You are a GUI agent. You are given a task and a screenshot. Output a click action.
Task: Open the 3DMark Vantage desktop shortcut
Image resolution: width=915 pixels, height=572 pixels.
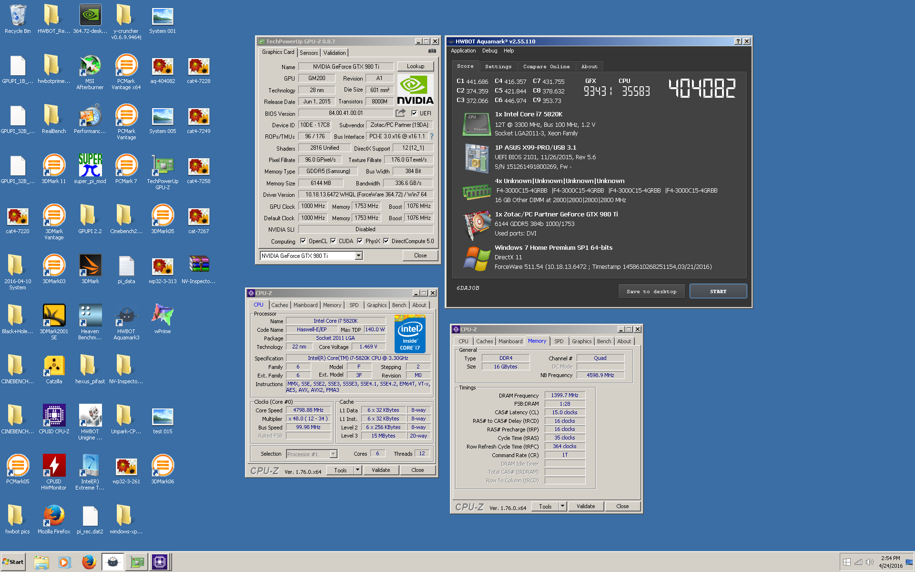click(54, 222)
